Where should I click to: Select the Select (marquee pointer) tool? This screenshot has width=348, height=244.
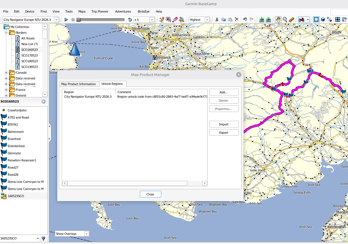point(168,19)
